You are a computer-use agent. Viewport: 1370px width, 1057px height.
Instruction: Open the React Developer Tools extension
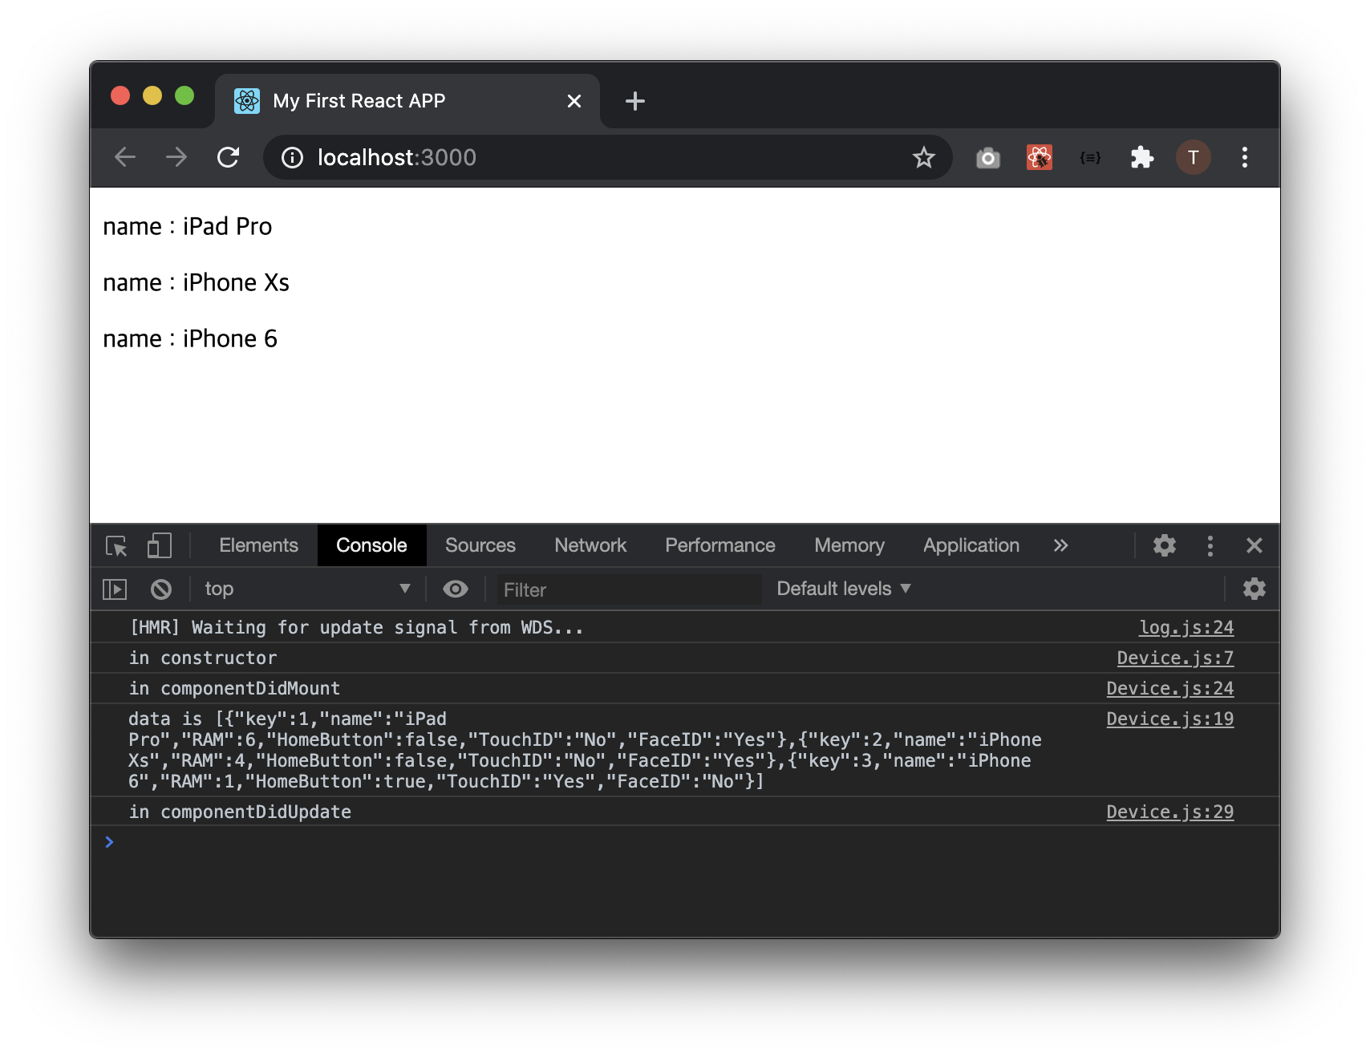[1040, 157]
